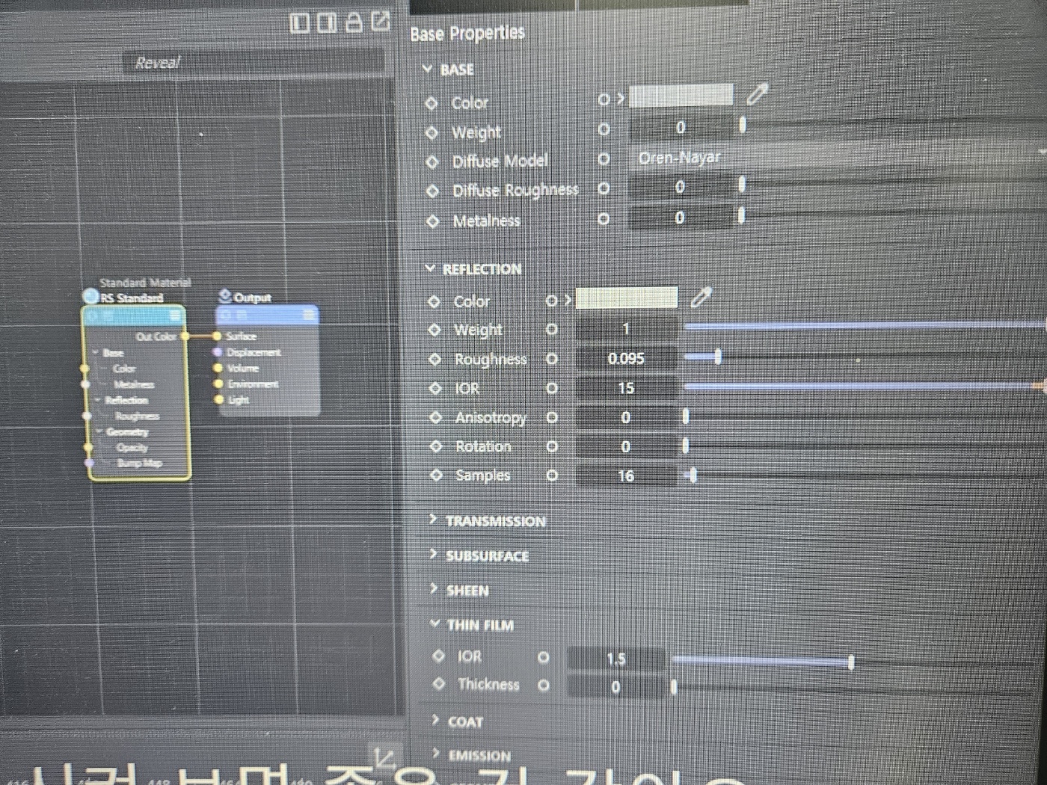Image resolution: width=1047 pixels, height=785 pixels.
Task: Click the Base Color swatch
Action: pyautogui.click(x=681, y=95)
